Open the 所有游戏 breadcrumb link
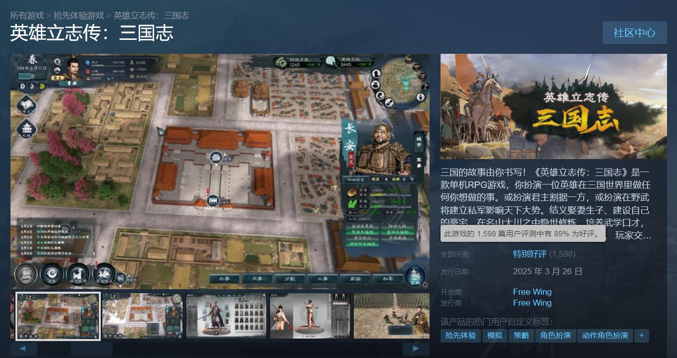The height and width of the screenshot is (358, 677). pyautogui.click(x=27, y=15)
